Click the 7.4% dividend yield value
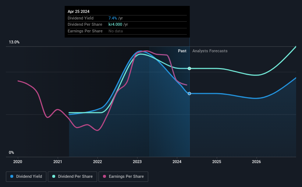Screen dimensions: 302x187 pos(113,18)
